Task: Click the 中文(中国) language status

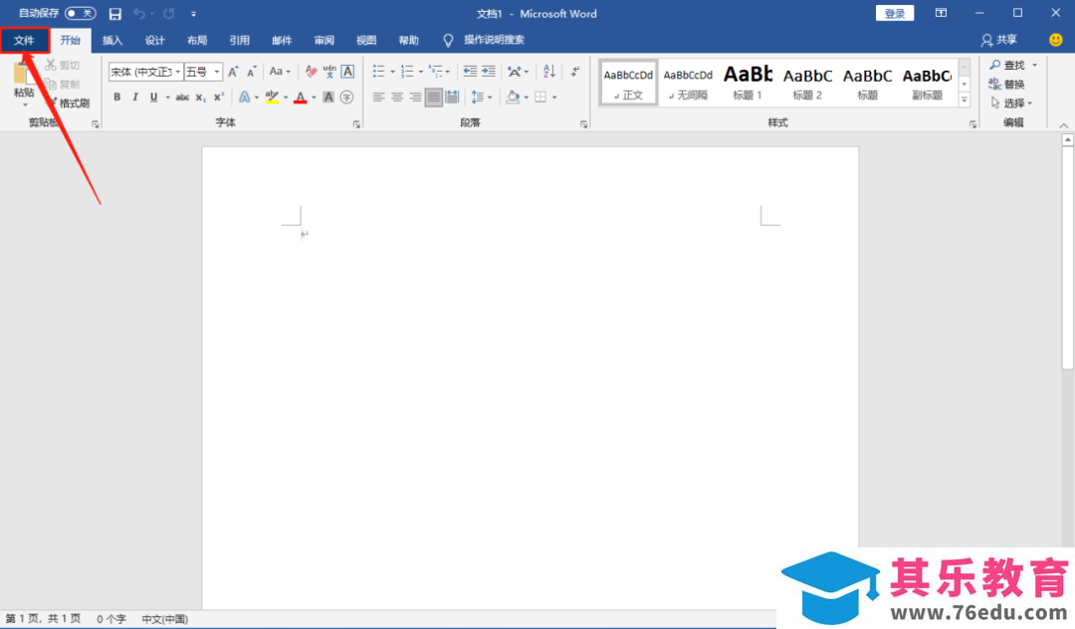Action: click(x=164, y=619)
